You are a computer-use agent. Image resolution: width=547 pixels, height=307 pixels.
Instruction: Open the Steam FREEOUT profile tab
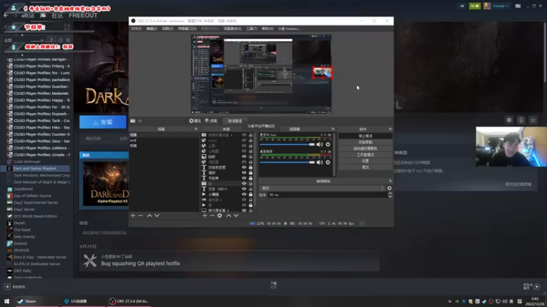pyautogui.click(x=83, y=15)
